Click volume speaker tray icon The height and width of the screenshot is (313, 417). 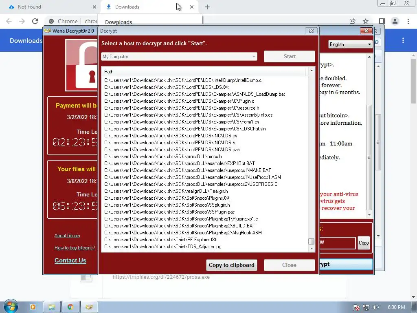[x=375, y=307]
